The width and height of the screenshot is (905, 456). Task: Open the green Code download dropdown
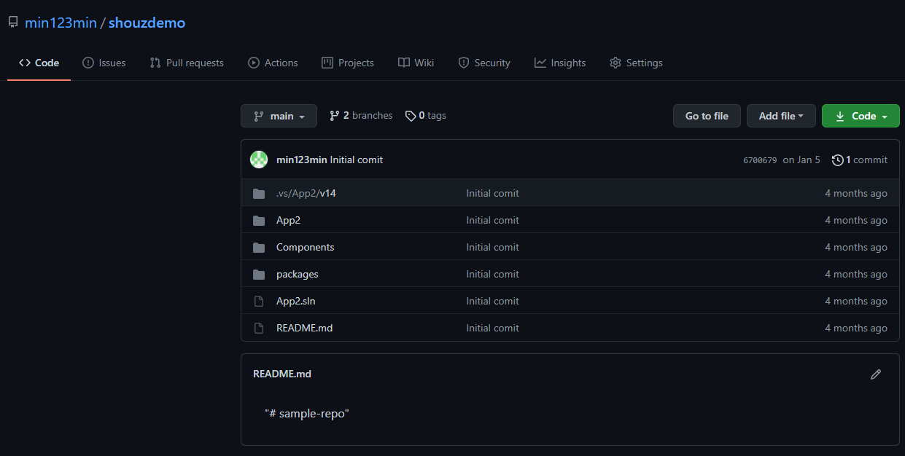pos(861,116)
